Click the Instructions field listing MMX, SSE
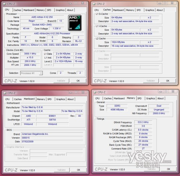Viewport: 180px width, 176px height. (52, 45)
